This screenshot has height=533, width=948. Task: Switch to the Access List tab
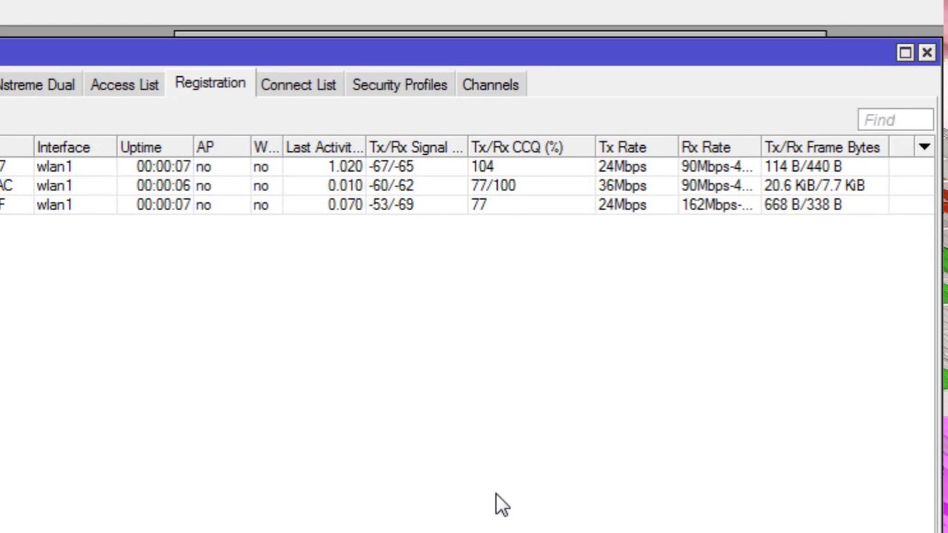[124, 85]
